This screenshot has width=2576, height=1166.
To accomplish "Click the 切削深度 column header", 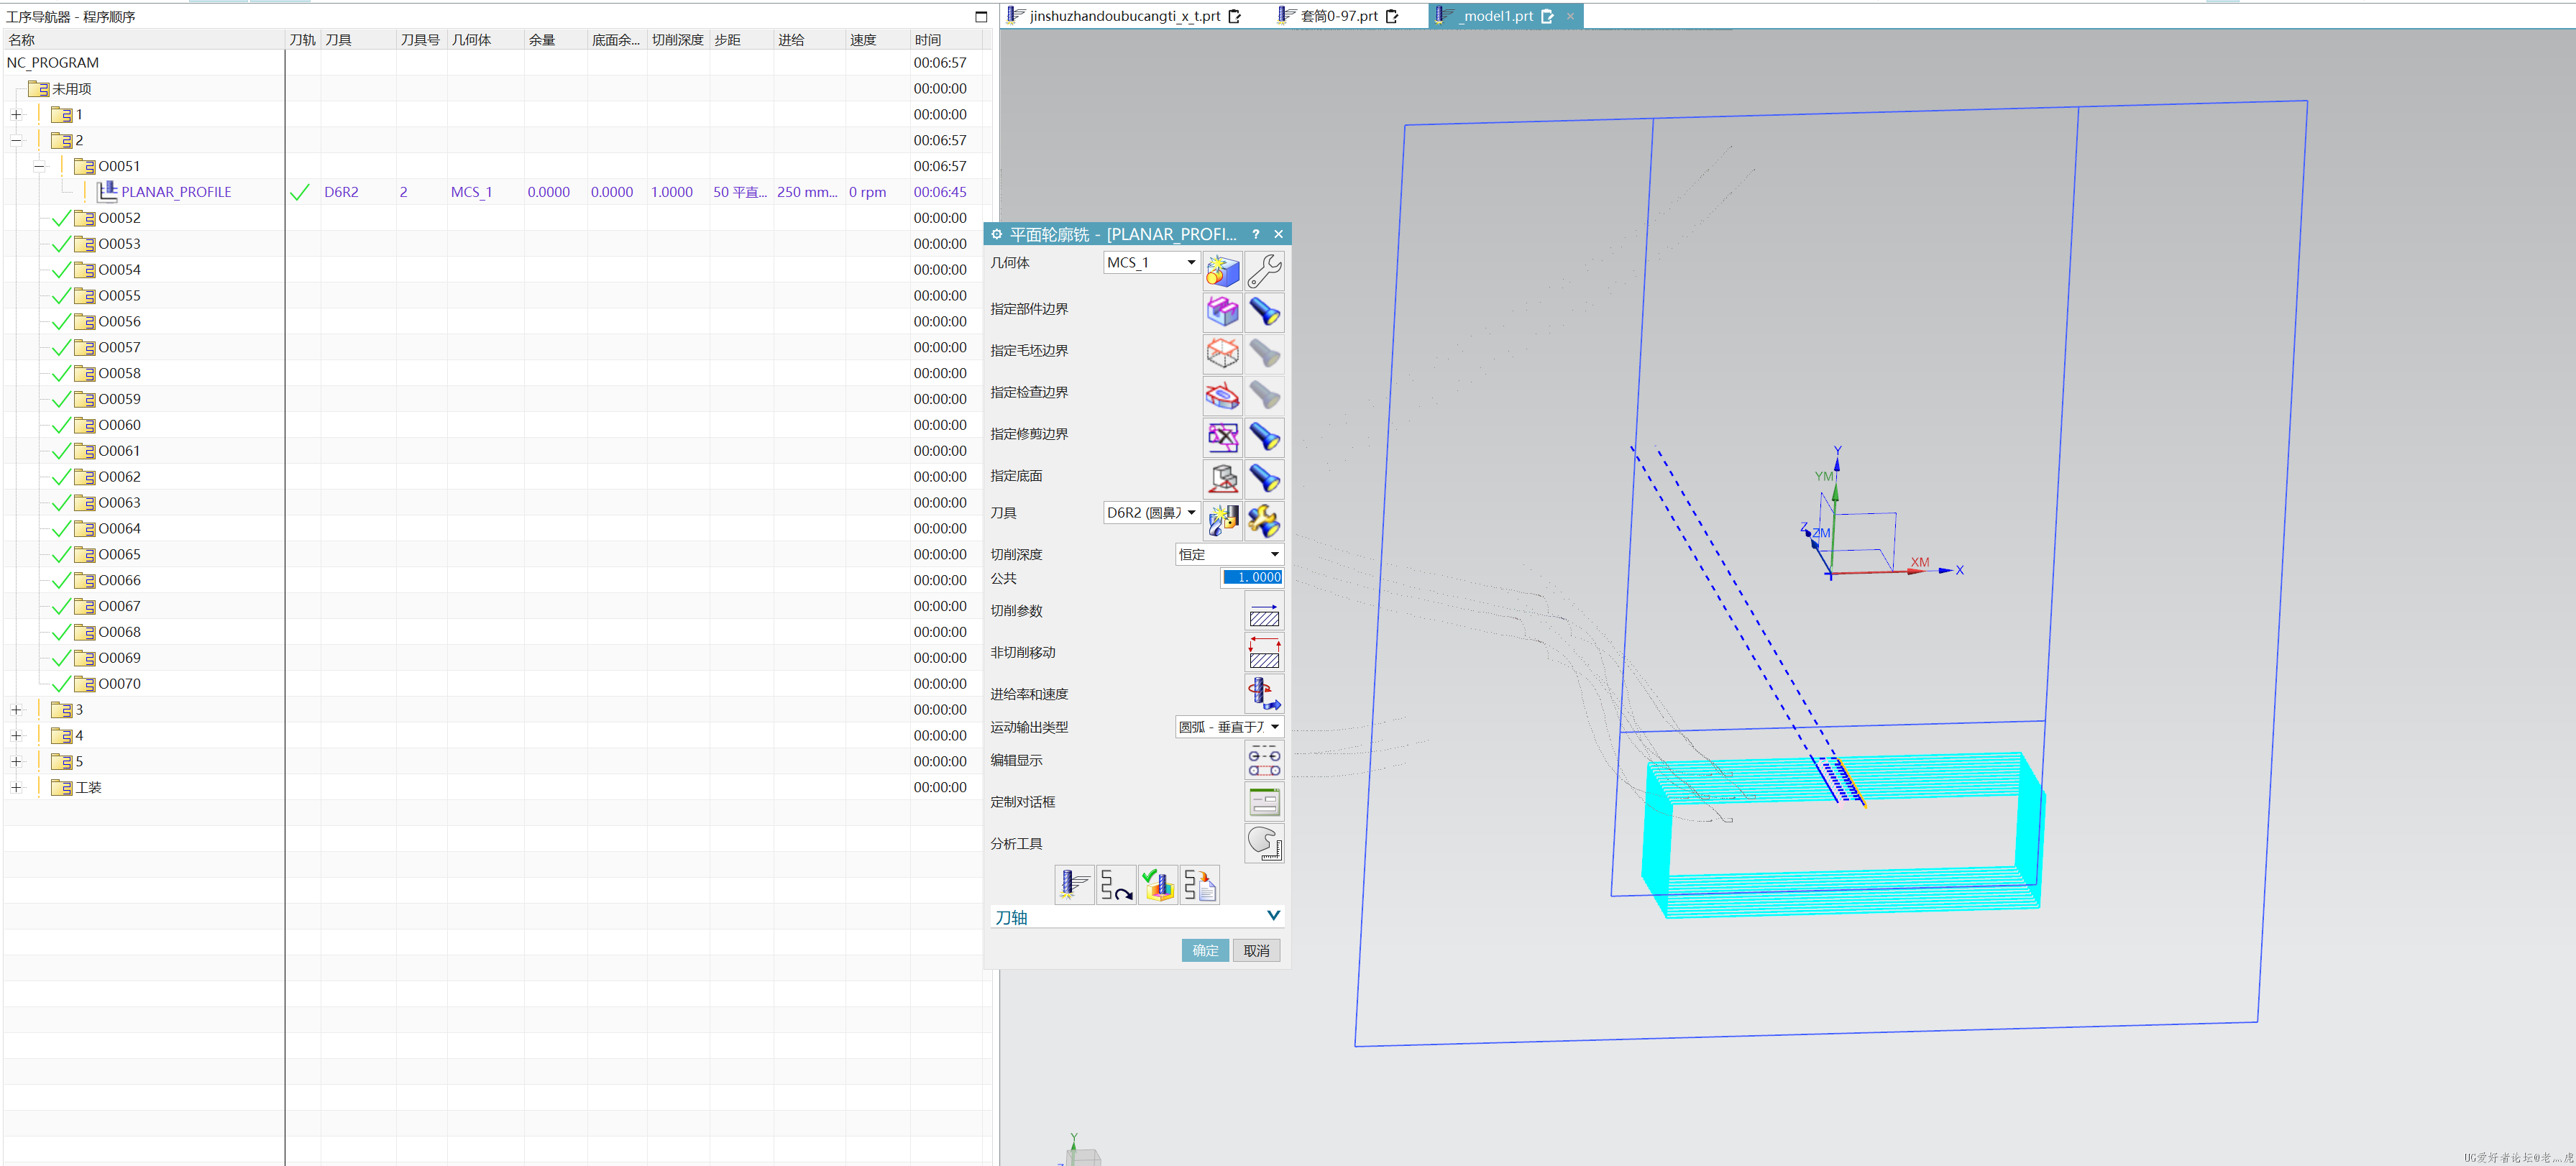I will pos(677,40).
